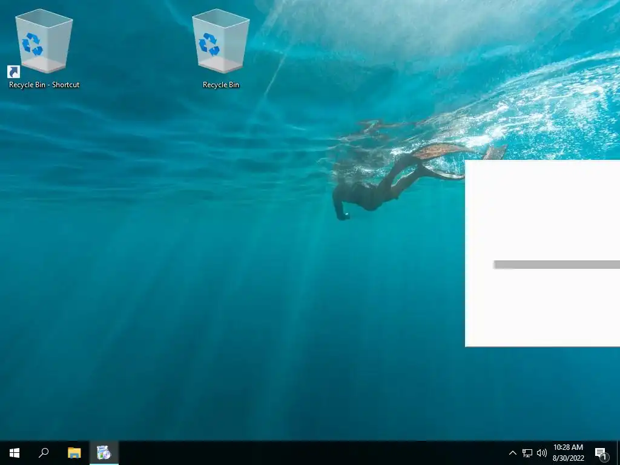Click the gray progress bar in white window
Image resolution: width=620 pixels, height=465 pixels.
click(557, 265)
